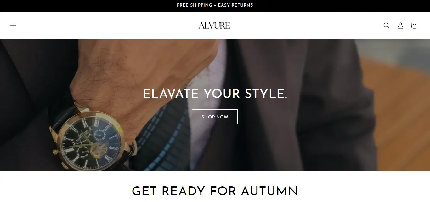
Task: Click black announcement bar left of shipping text
Action: click(x=88, y=5)
